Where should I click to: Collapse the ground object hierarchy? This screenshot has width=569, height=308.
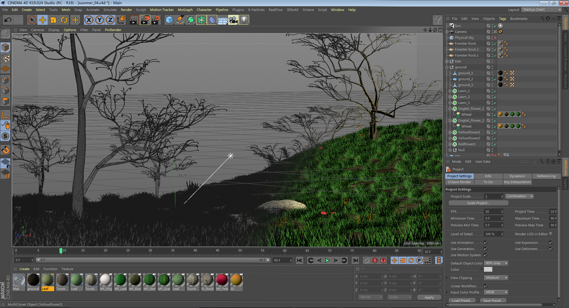point(447,67)
